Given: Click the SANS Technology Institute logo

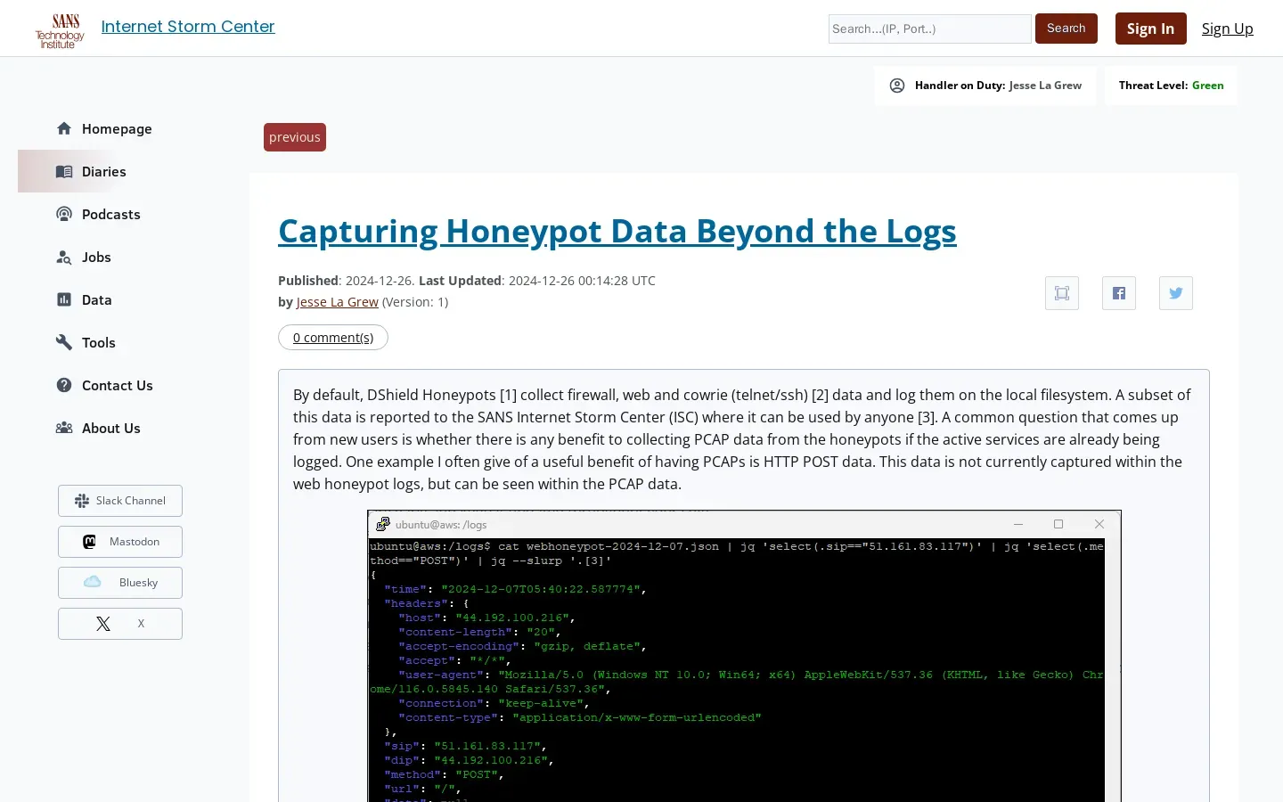Looking at the screenshot, I should click(60, 31).
